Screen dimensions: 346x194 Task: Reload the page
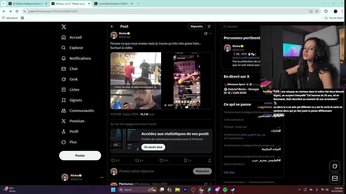17,11
